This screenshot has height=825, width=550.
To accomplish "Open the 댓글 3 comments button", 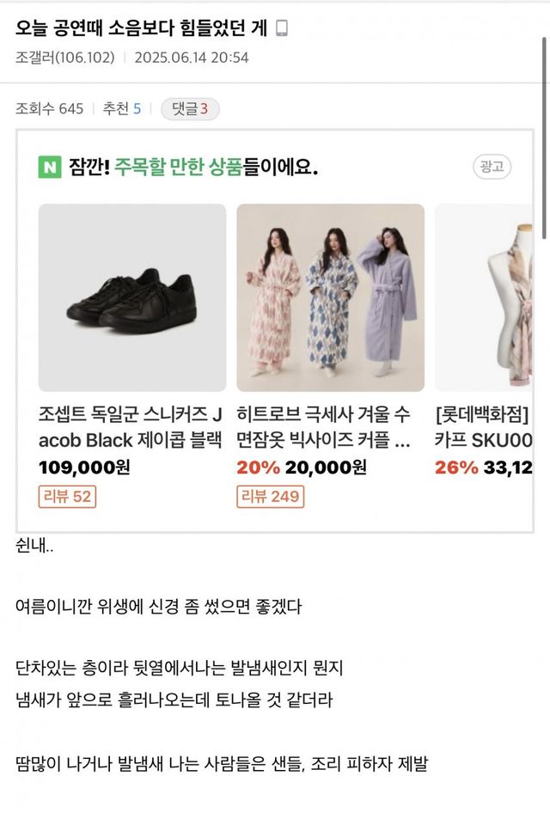I will click(x=190, y=109).
